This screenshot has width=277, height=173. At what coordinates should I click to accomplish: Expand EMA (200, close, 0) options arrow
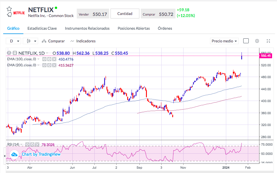(38, 65)
